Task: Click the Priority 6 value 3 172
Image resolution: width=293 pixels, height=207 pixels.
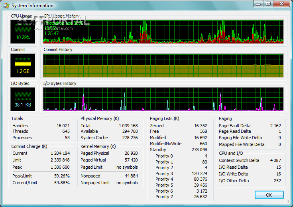Action: point(202,191)
